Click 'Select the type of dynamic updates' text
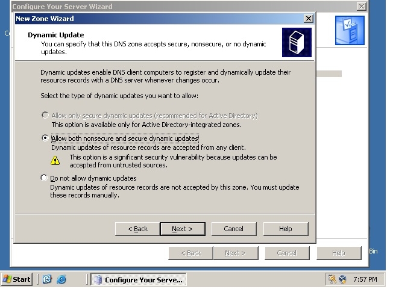Image resolution: width=393 pixels, height=295 pixels. (x=119, y=96)
